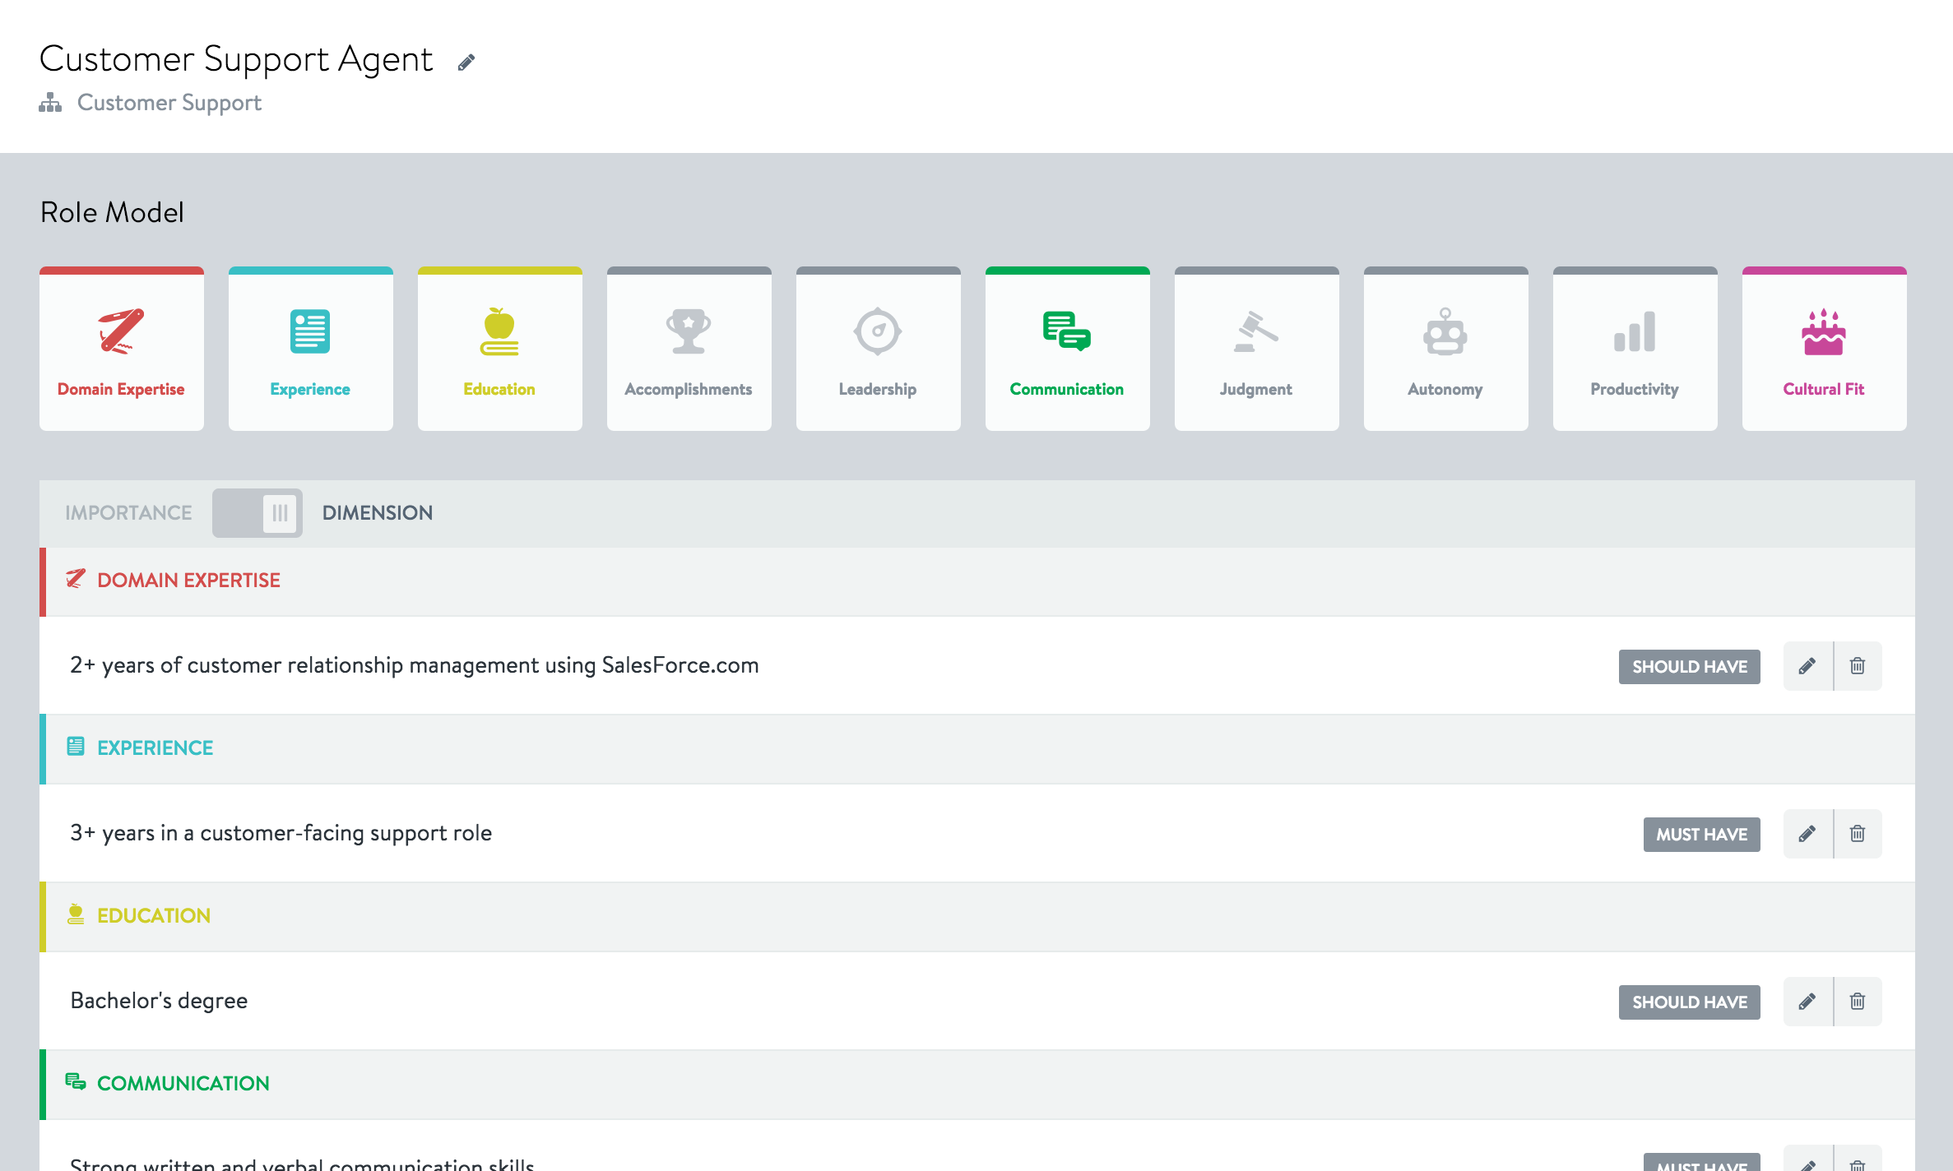
Task: Delete the SalesForce.com requirement
Action: 1858,666
